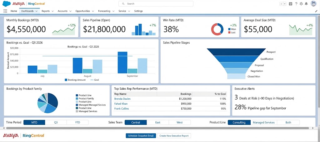
Task: Click the Monthly Bookings sparkline chart
Action: [x=64, y=31]
